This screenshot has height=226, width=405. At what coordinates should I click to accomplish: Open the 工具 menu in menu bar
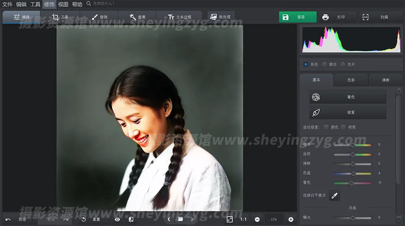[35, 4]
